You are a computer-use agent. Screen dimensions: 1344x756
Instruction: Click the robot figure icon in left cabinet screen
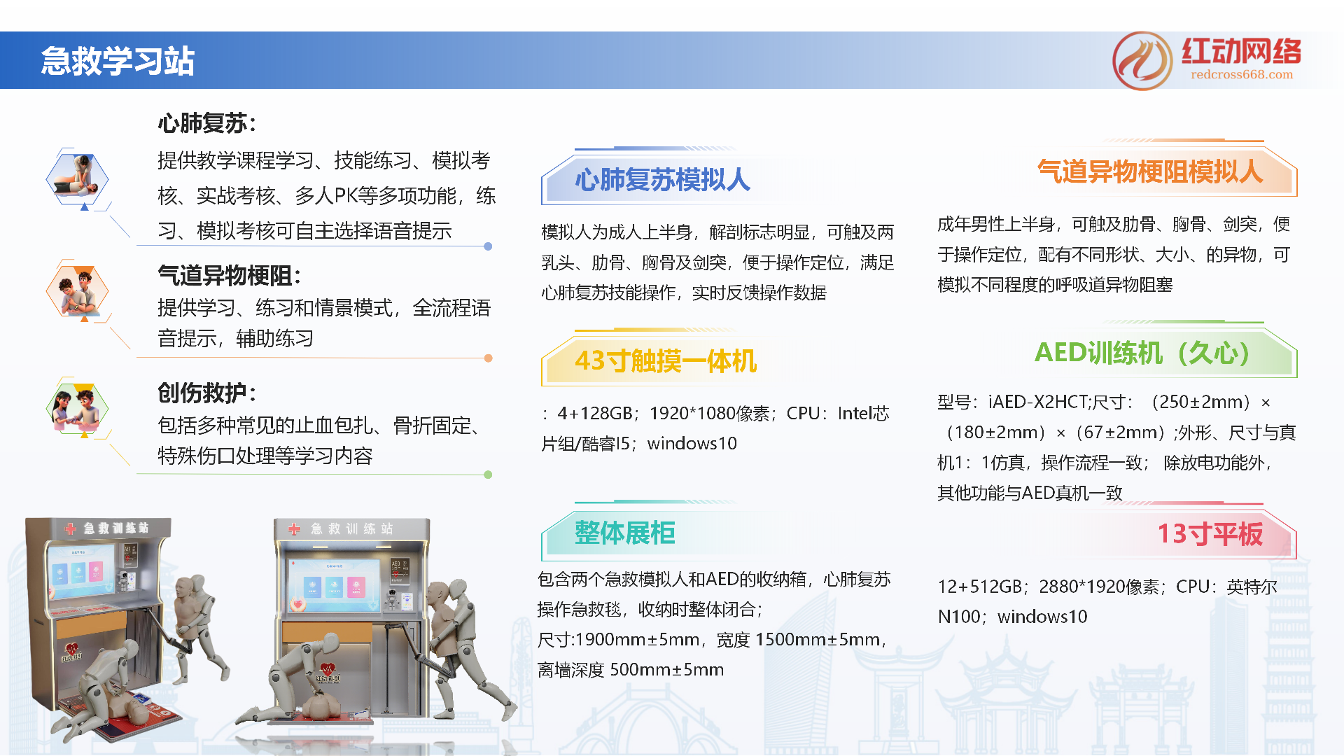[x=125, y=579]
